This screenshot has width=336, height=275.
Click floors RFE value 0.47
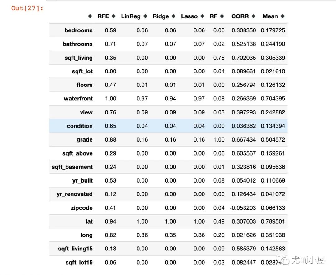point(110,85)
